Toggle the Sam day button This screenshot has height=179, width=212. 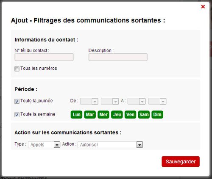coord(144,115)
